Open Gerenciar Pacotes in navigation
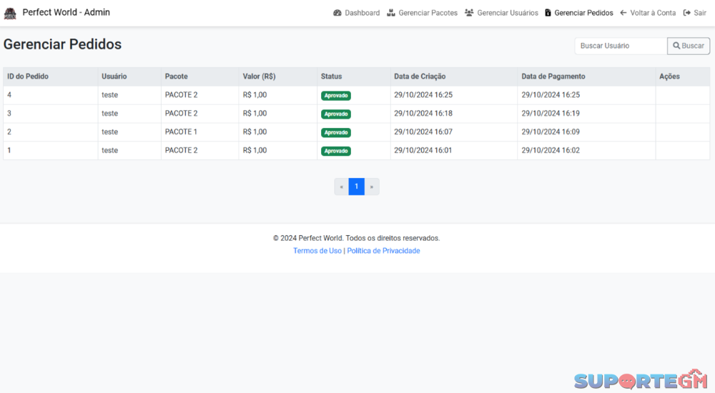 [x=428, y=13]
